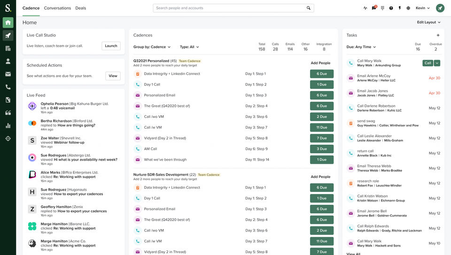The width and height of the screenshot is (451, 255).
Task: Switch to the Conversations tab
Action: 57,8
